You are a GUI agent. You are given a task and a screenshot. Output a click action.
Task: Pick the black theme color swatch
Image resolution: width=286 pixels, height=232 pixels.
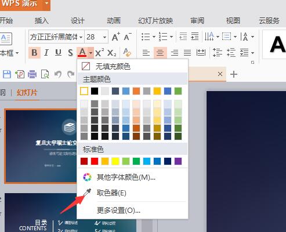95,91
